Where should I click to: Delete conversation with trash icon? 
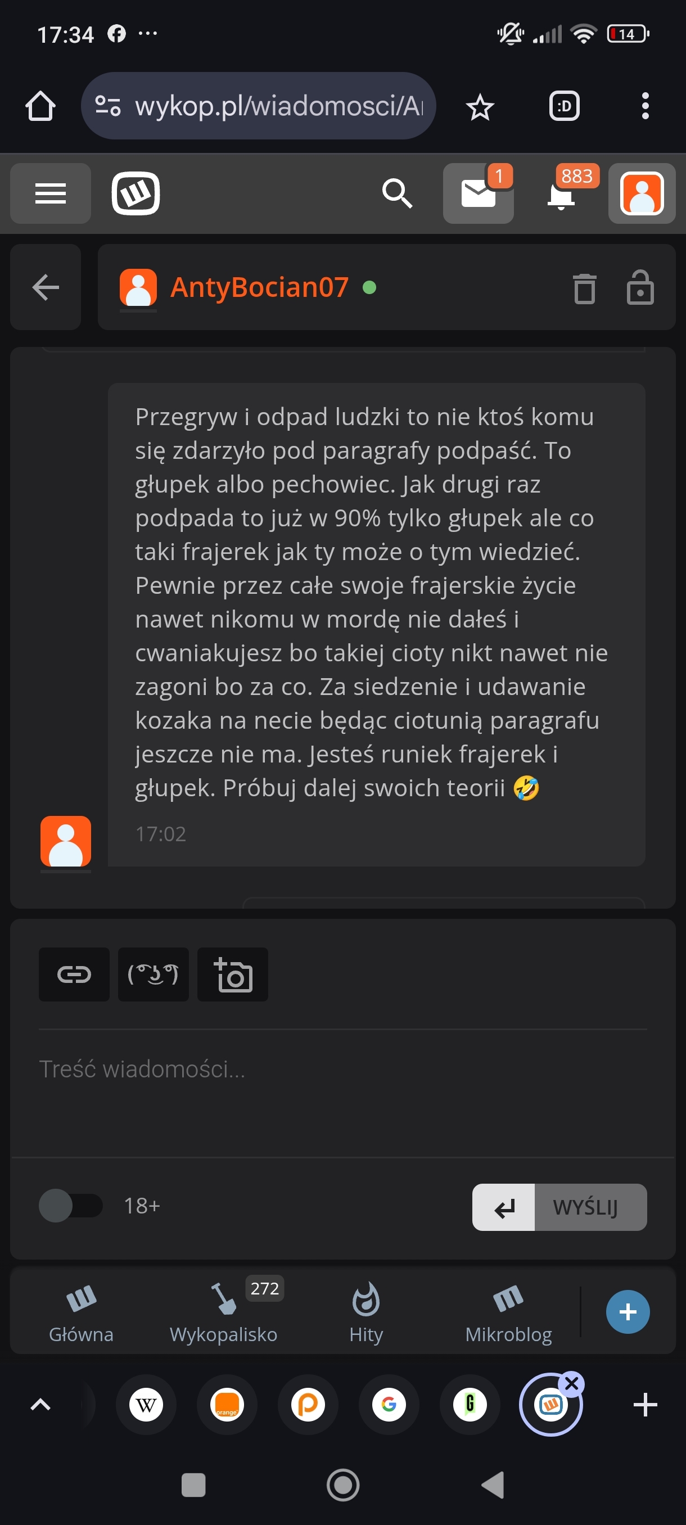click(x=584, y=288)
